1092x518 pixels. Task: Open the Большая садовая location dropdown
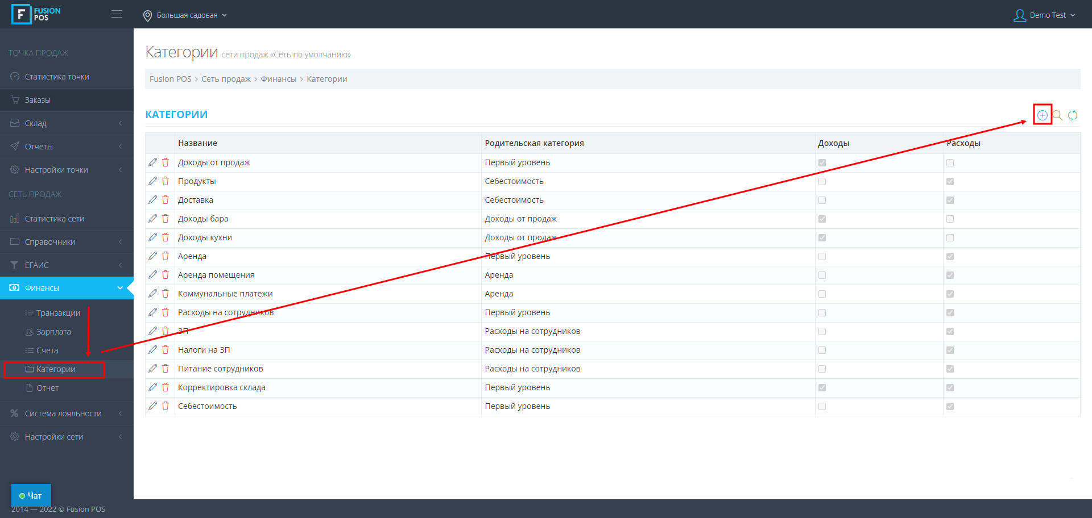(x=185, y=15)
